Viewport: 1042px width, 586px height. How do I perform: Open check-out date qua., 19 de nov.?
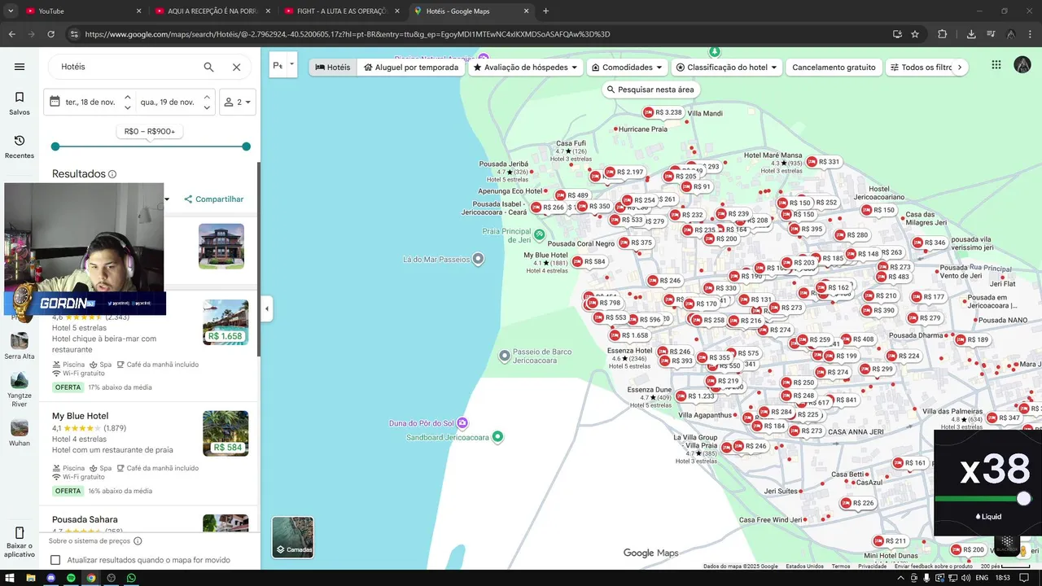pyautogui.click(x=167, y=102)
